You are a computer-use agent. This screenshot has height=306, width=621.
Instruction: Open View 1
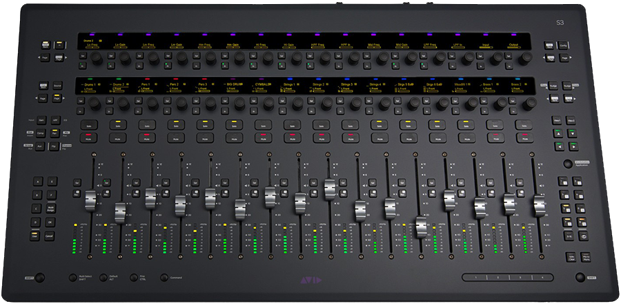[x=558, y=120]
